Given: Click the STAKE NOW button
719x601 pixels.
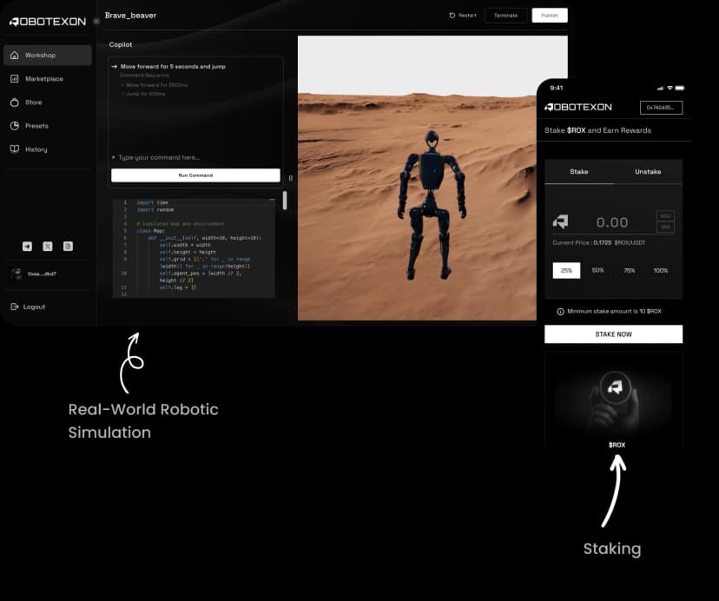Looking at the screenshot, I should [x=613, y=334].
